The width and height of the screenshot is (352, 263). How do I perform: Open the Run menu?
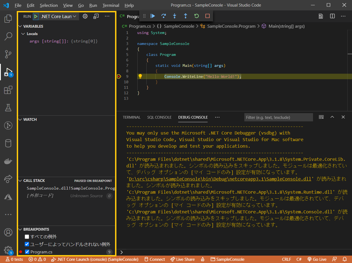[x=93, y=5]
